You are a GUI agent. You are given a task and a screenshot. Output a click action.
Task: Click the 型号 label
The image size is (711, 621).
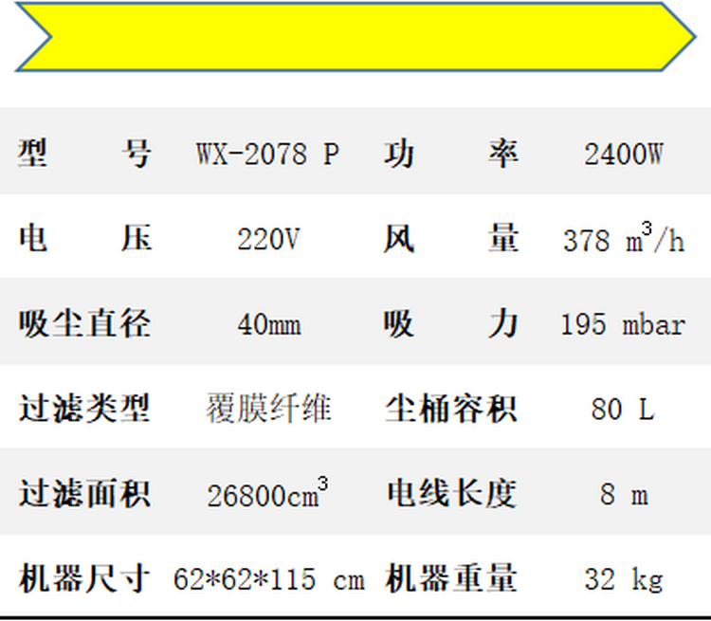pos(84,153)
